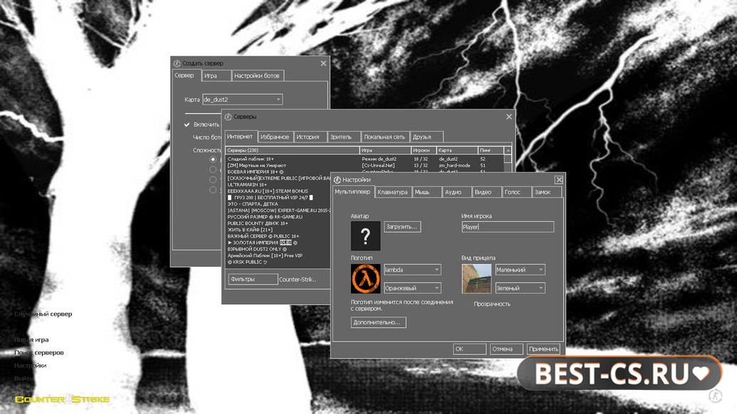The image size is (737, 414).
Task: Click the Counter-Strike logo at bottom left
Action: click(x=62, y=399)
